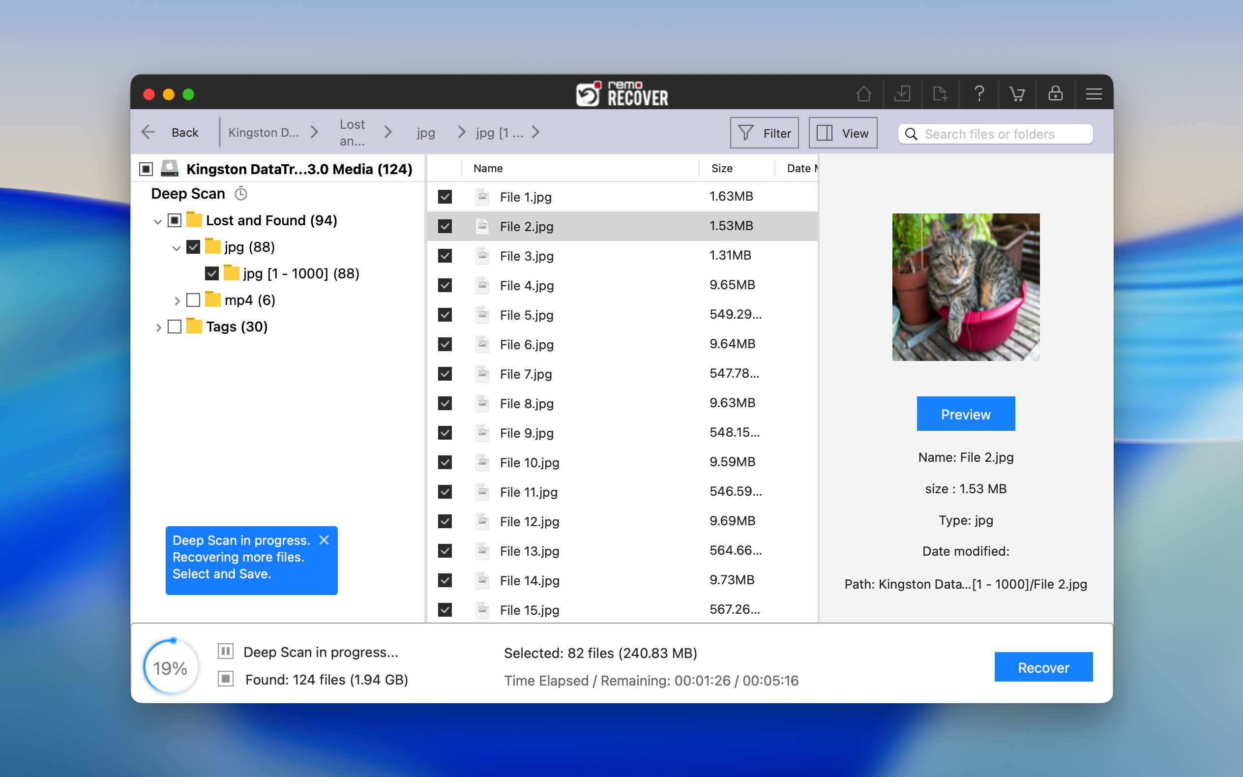The height and width of the screenshot is (777, 1243).
Task: Click the Home icon in the title bar
Action: pyautogui.click(x=863, y=94)
